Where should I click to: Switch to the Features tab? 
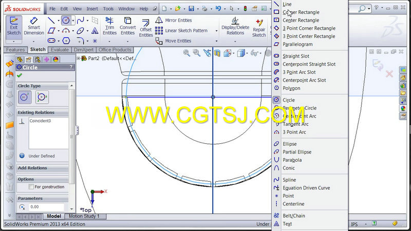point(15,50)
